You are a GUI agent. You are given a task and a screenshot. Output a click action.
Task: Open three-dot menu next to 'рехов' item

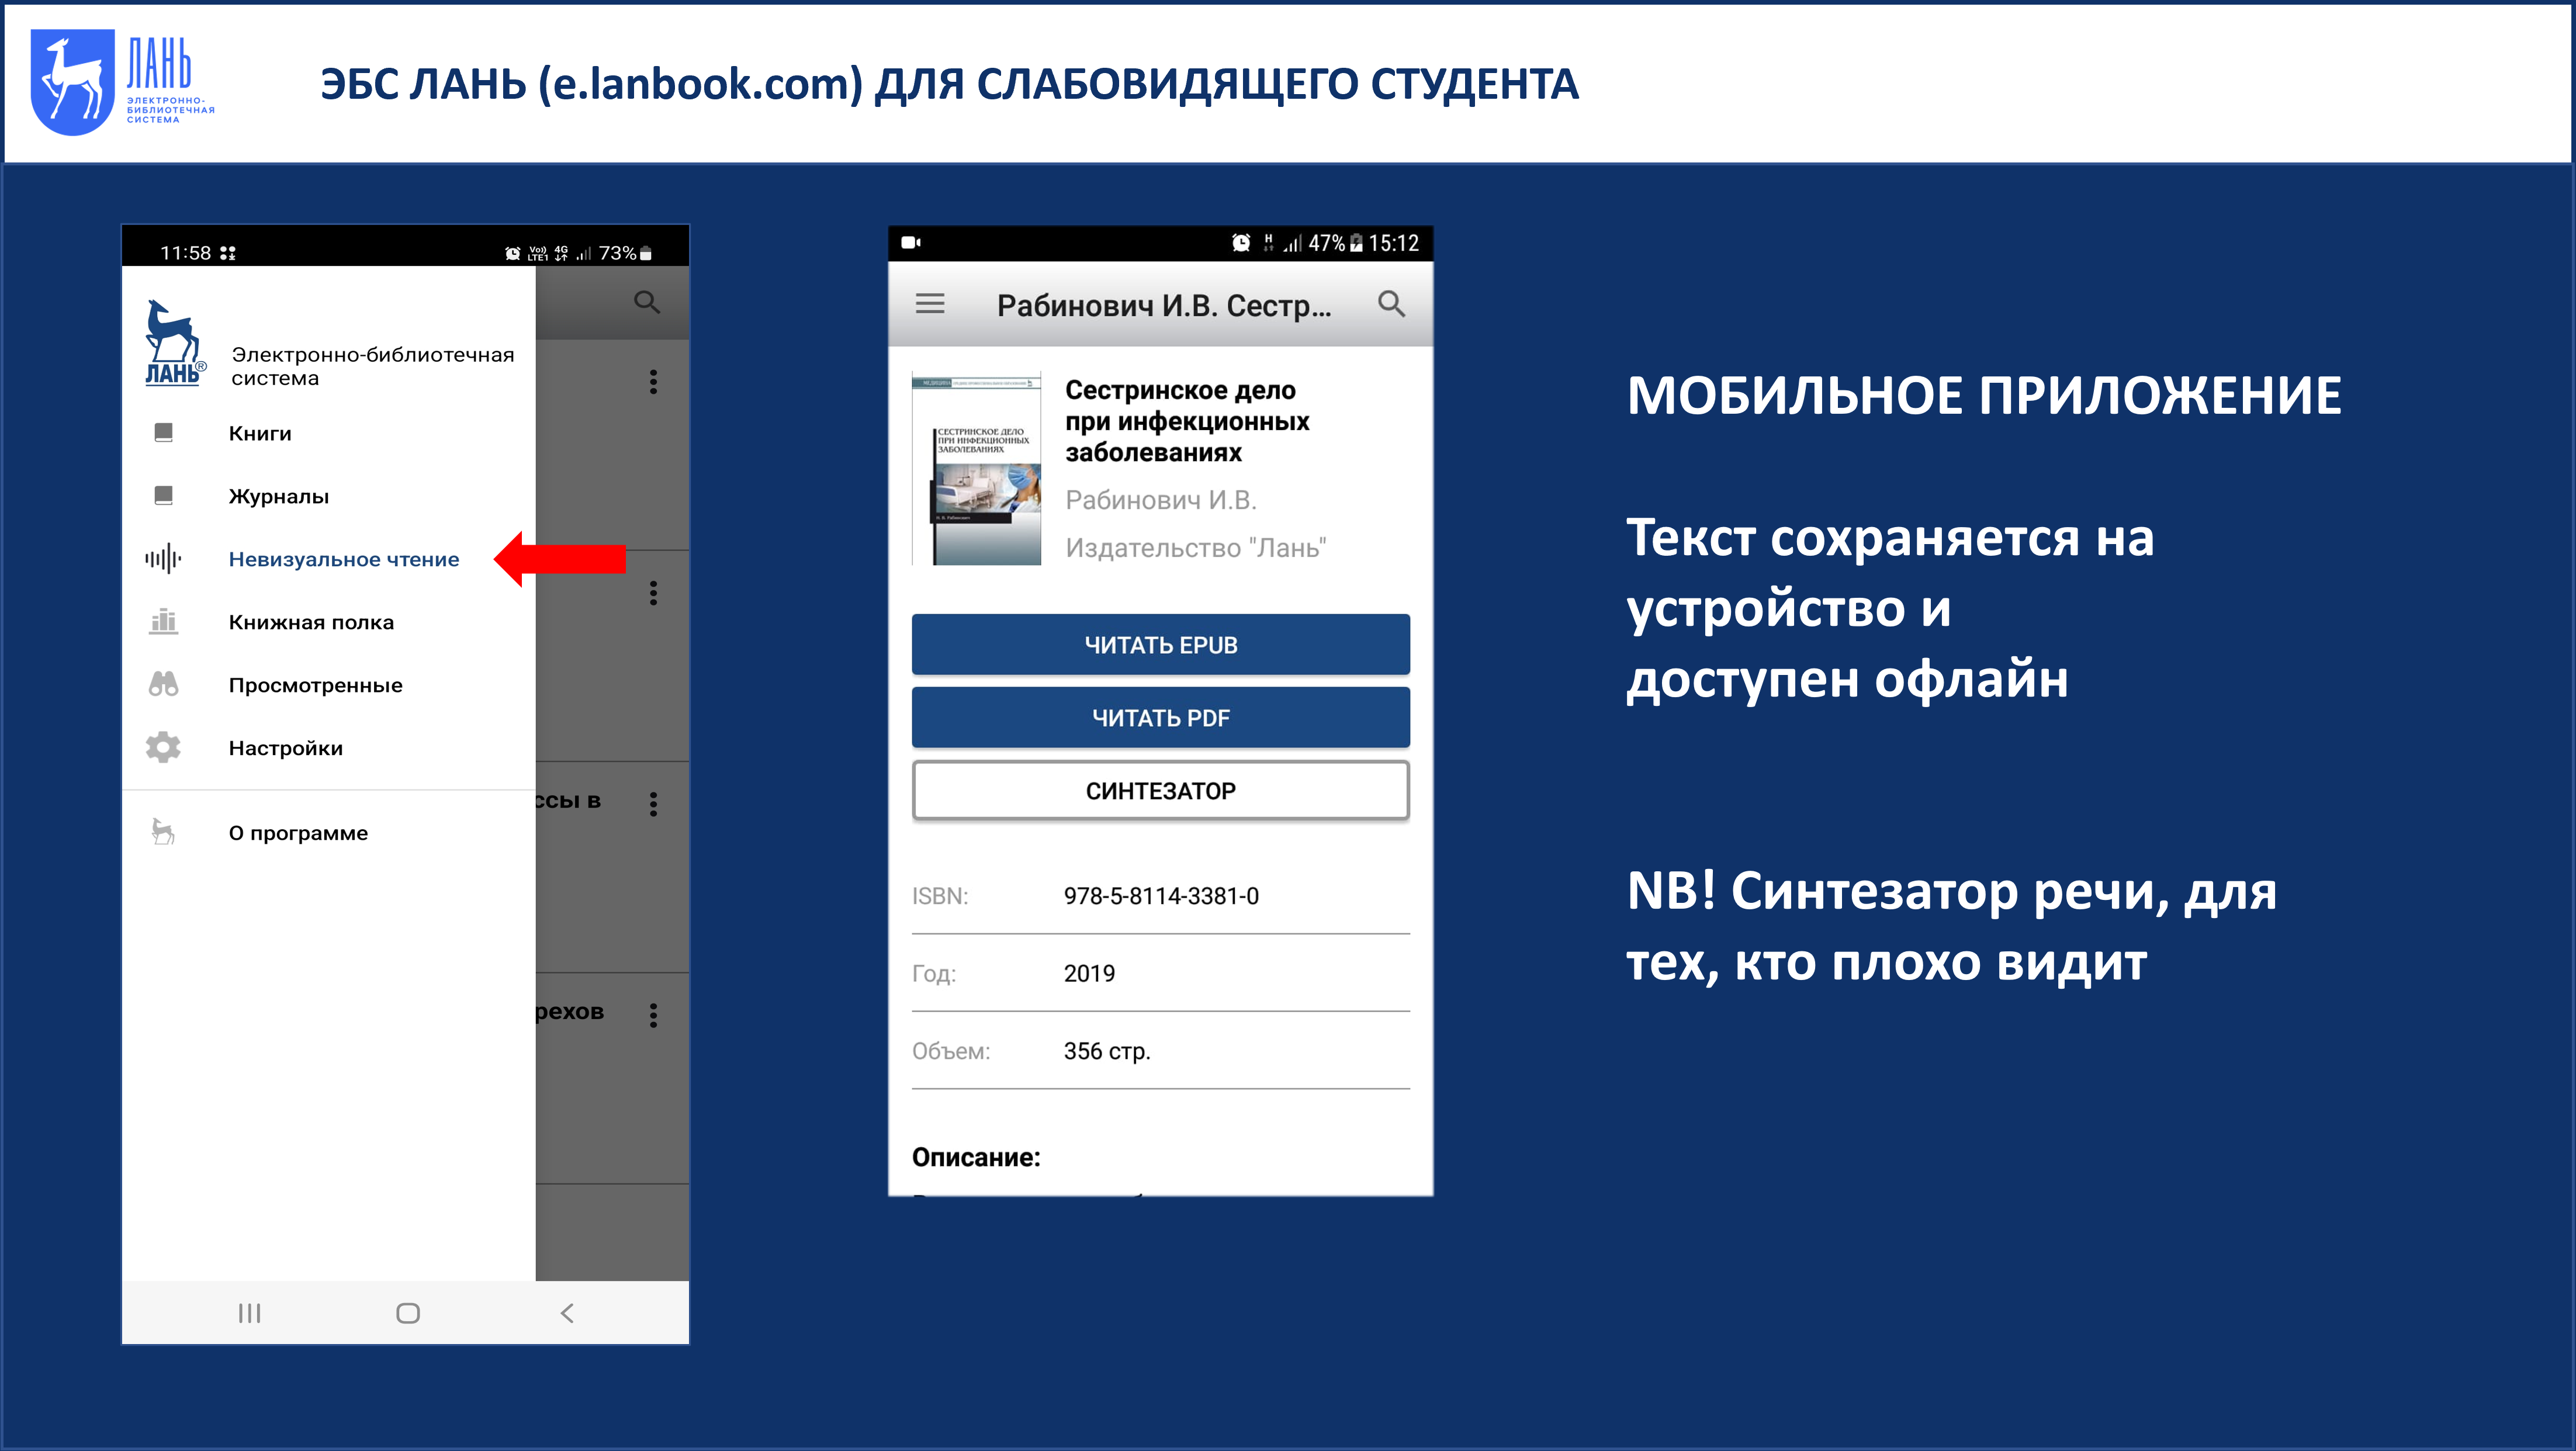653,1015
